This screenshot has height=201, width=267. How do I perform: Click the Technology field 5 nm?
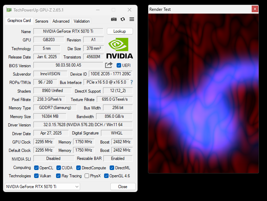click(x=47, y=48)
